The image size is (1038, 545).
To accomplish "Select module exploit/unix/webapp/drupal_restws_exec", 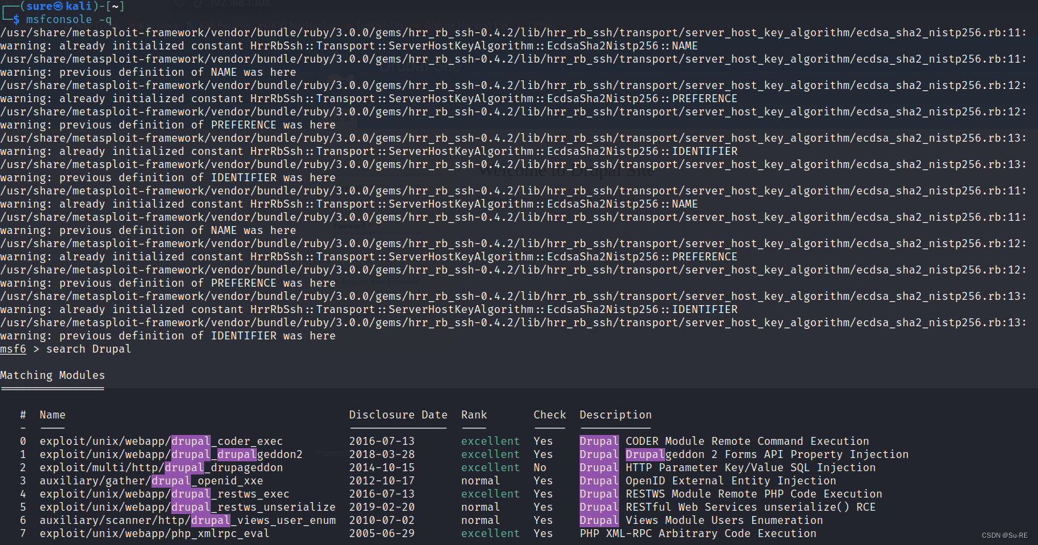I will point(165,494).
